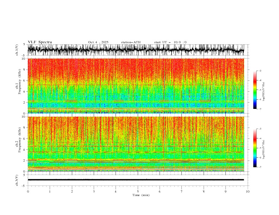
Task: Click the "ch.3(V)" axis label
Action: coord(17,180)
